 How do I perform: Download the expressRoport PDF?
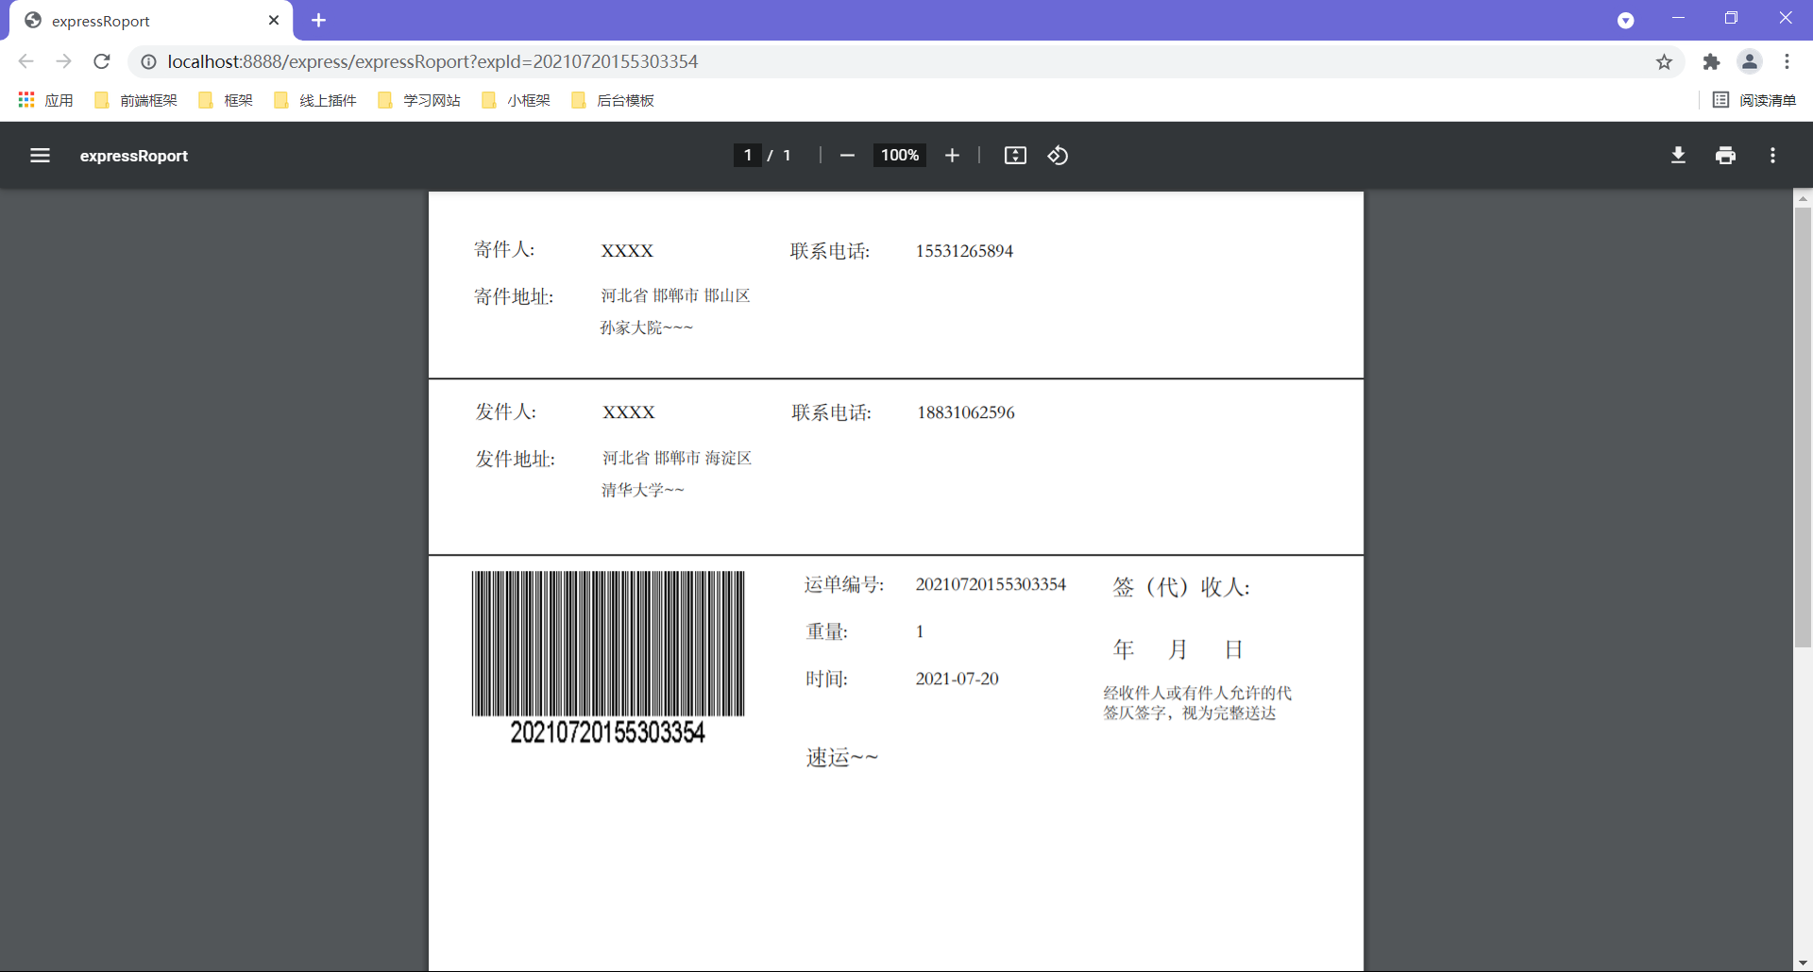[1677, 156]
